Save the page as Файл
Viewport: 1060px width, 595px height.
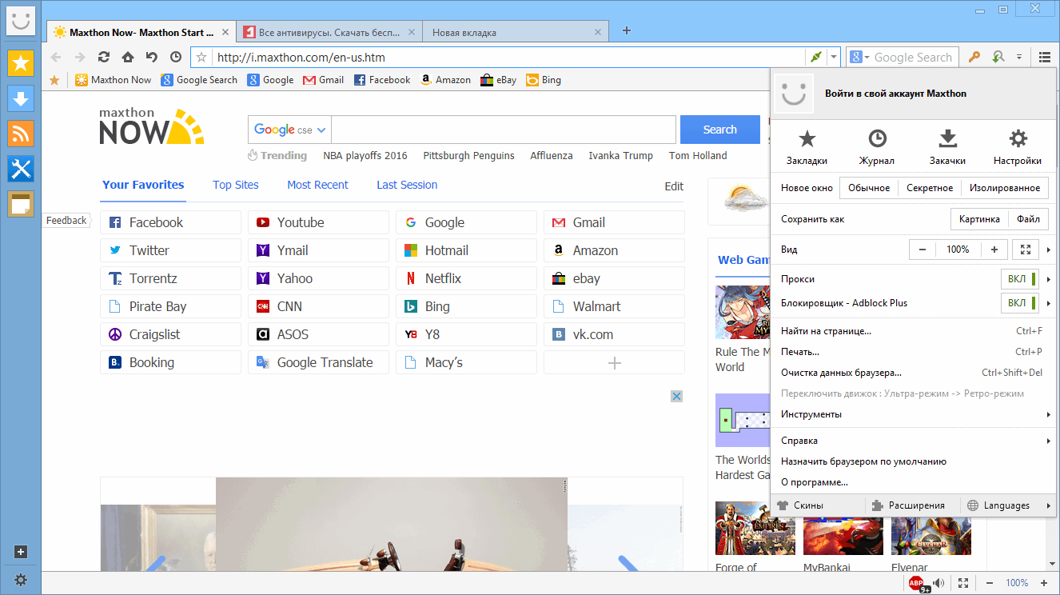point(1028,219)
